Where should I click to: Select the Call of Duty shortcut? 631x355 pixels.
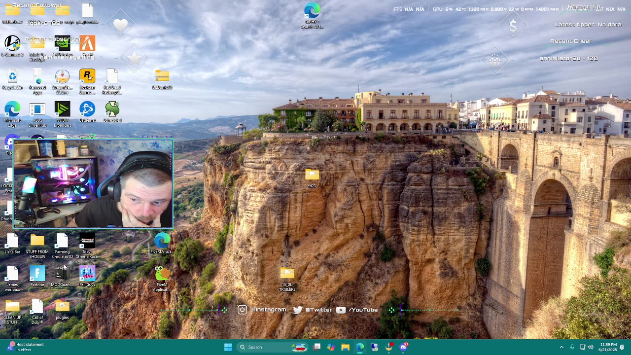click(37, 312)
